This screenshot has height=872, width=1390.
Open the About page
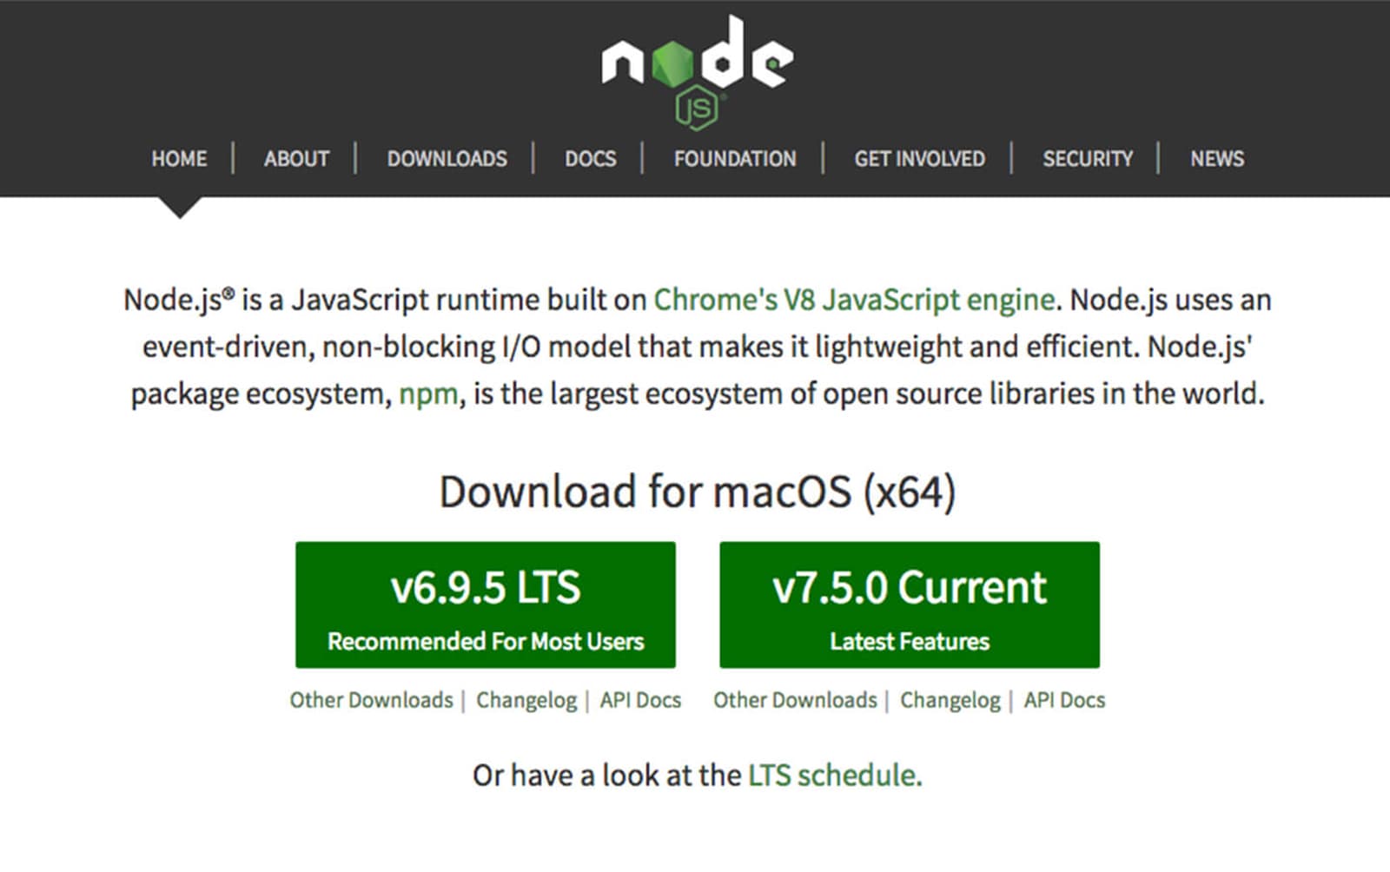pyautogui.click(x=296, y=159)
